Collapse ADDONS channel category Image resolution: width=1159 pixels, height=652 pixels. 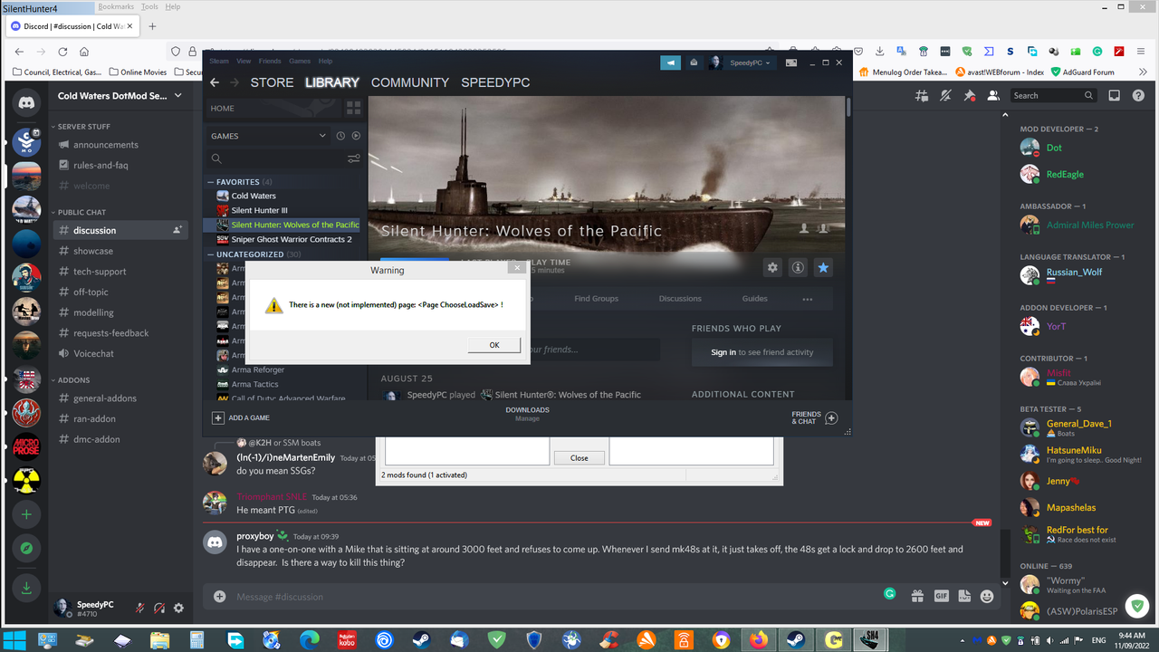(70, 380)
